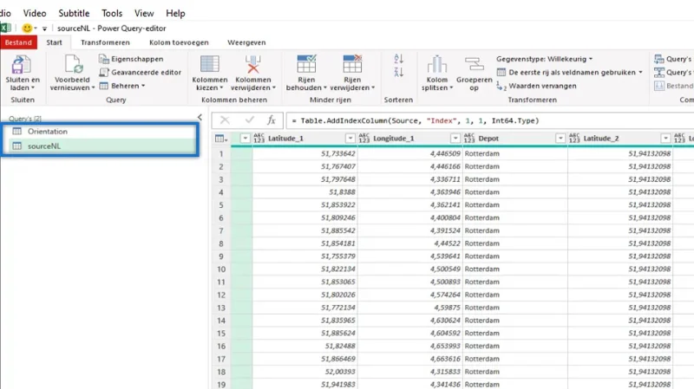Click cell value 51,8388
This screenshot has width=694, height=389.
tap(342, 192)
